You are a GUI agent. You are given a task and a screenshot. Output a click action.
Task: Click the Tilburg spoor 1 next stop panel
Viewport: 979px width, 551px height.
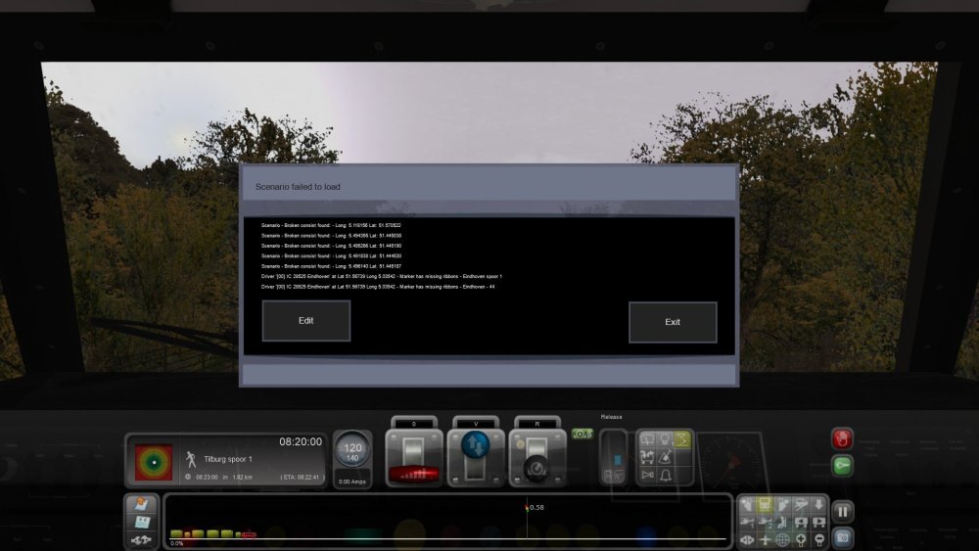(225, 459)
